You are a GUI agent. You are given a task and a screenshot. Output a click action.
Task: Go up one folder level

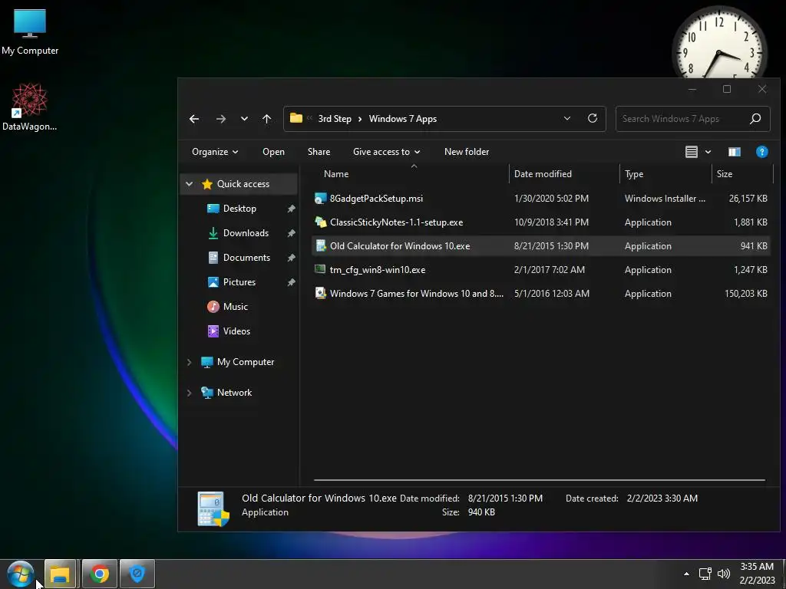point(266,119)
